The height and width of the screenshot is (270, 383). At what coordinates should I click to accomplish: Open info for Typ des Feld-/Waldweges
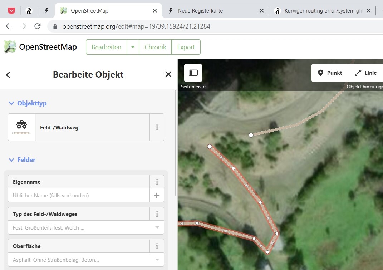tap(157, 214)
